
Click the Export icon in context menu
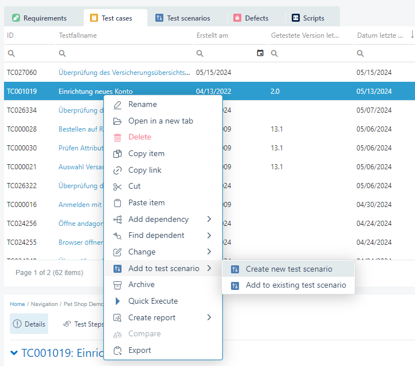(x=118, y=351)
